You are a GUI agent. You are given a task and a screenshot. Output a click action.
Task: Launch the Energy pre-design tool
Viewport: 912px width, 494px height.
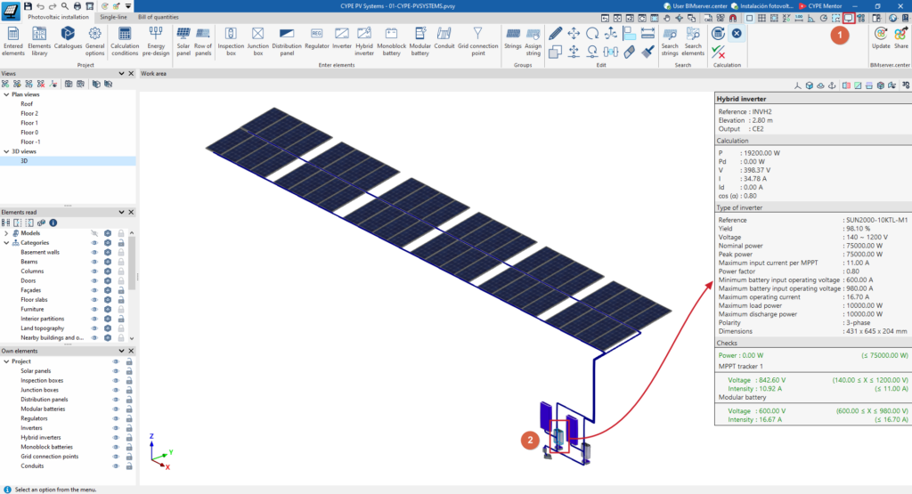pyautogui.click(x=156, y=41)
